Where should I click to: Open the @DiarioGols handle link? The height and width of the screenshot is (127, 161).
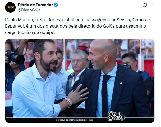pyautogui.click(x=29, y=10)
